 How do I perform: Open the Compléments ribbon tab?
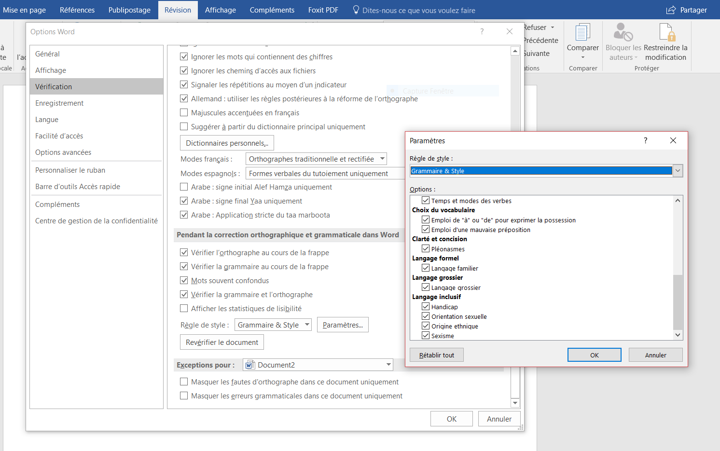click(272, 10)
